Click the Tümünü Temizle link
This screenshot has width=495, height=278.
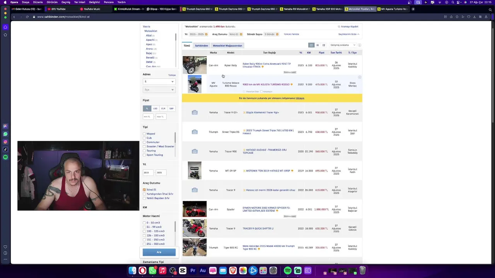pos(291,34)
